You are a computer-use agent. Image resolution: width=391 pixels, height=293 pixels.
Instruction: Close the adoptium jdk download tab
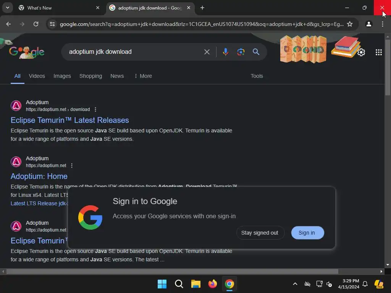189,8
